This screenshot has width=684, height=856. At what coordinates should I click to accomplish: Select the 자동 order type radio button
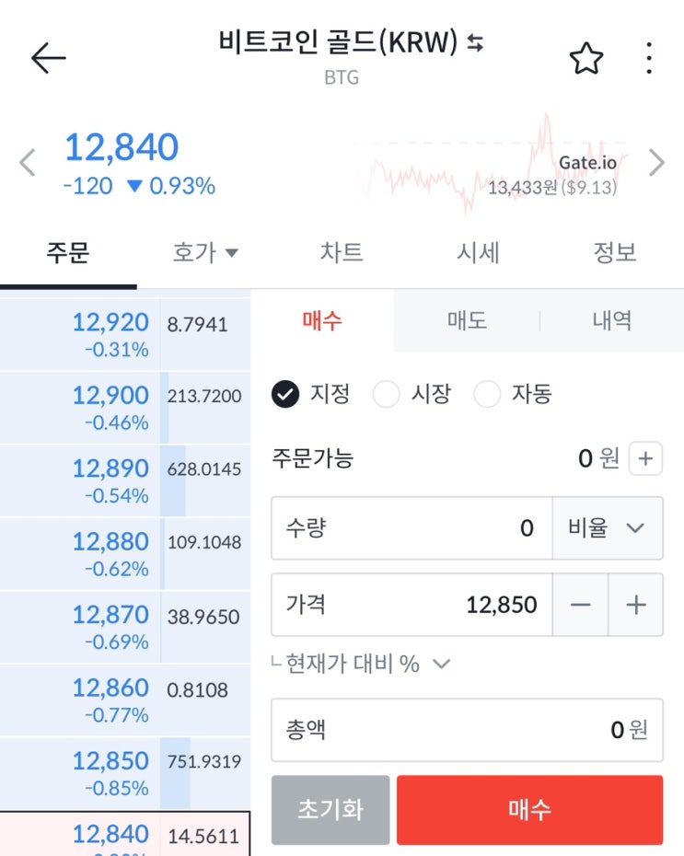487,395
